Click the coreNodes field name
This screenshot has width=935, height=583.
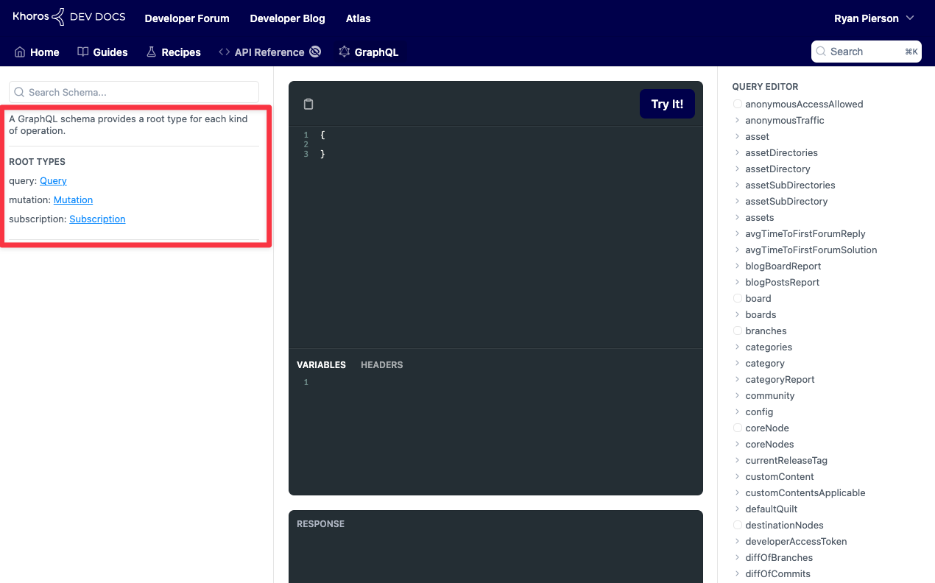pos(769,445)
